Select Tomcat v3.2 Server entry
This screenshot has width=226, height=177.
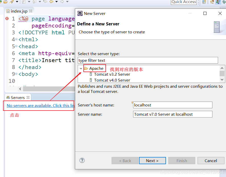pos(112,74)
